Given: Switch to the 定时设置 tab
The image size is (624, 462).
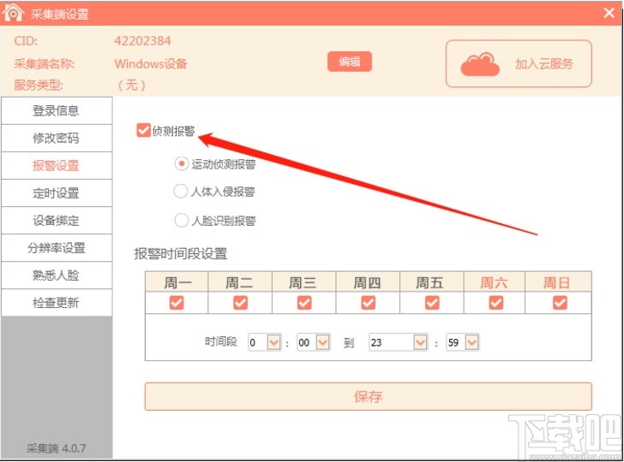Looking at the screenshot, I should 56,192.
